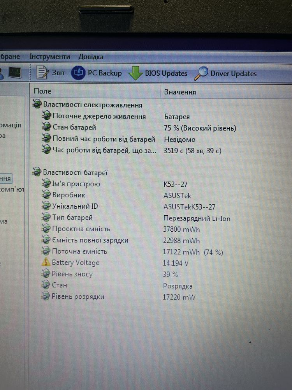Screen dimensions: 292x390
Task: Select the Проектна ємність row icon
Action: pos(46,228)
